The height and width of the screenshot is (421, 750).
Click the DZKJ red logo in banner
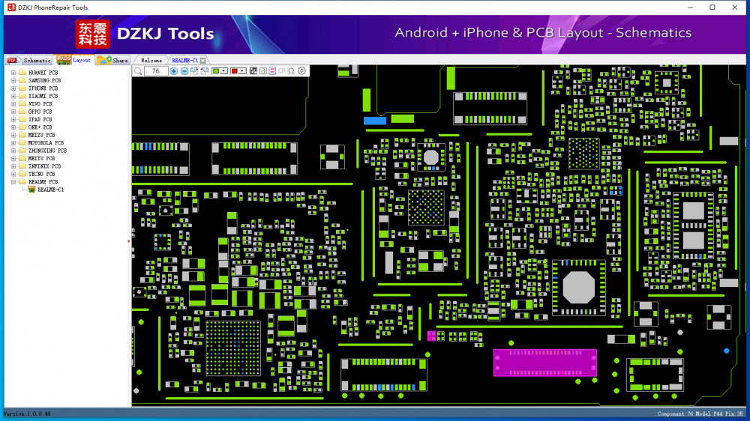click(x=92, y=34)
